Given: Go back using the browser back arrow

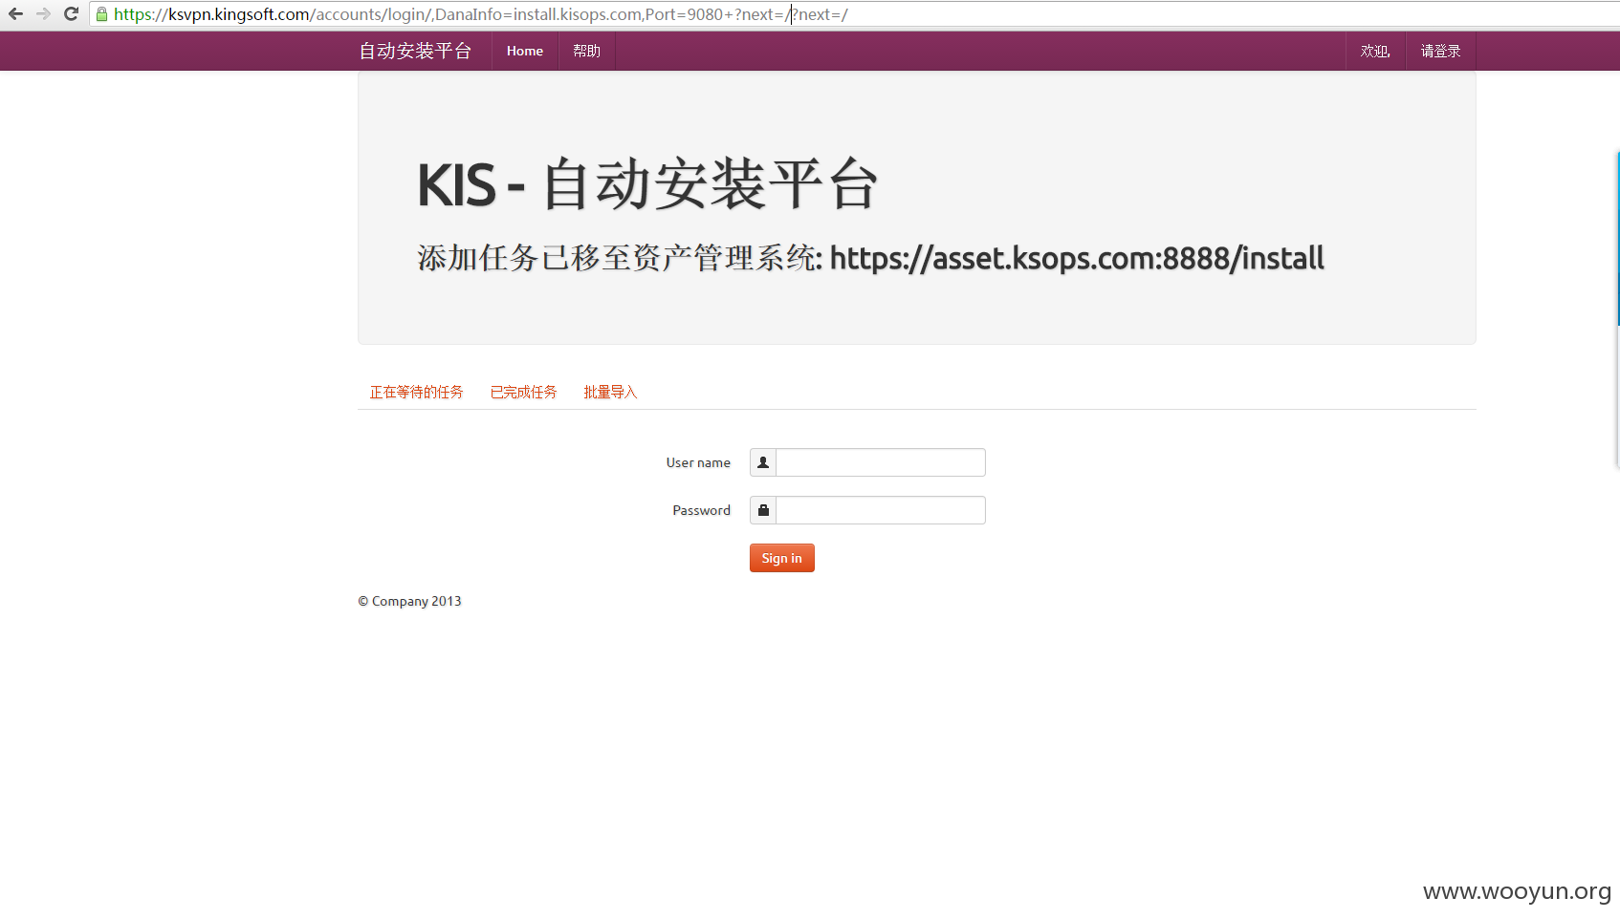Looking at the screenshot, I should pos(15,14).
